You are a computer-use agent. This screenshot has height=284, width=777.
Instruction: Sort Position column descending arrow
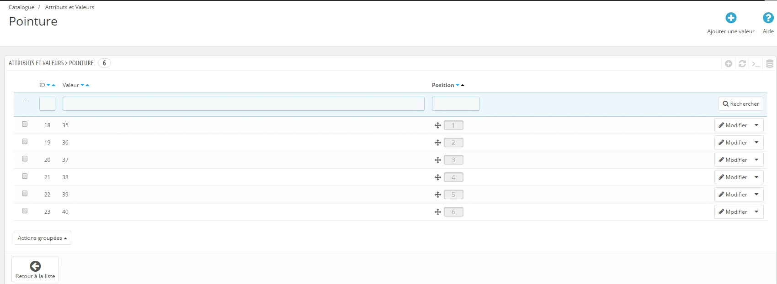pyautogui.click(x=458, y=85)
